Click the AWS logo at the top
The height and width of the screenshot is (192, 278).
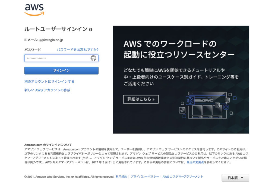point(34,10)
